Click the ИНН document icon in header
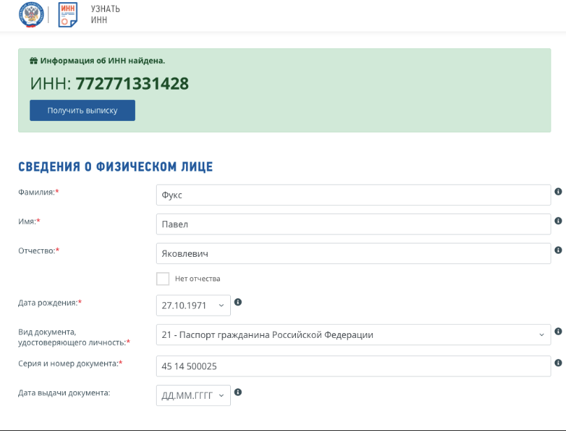This screenshot has width=566, height=431. pos(68,14)
